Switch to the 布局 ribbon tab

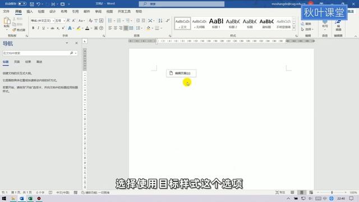(64, 11)
